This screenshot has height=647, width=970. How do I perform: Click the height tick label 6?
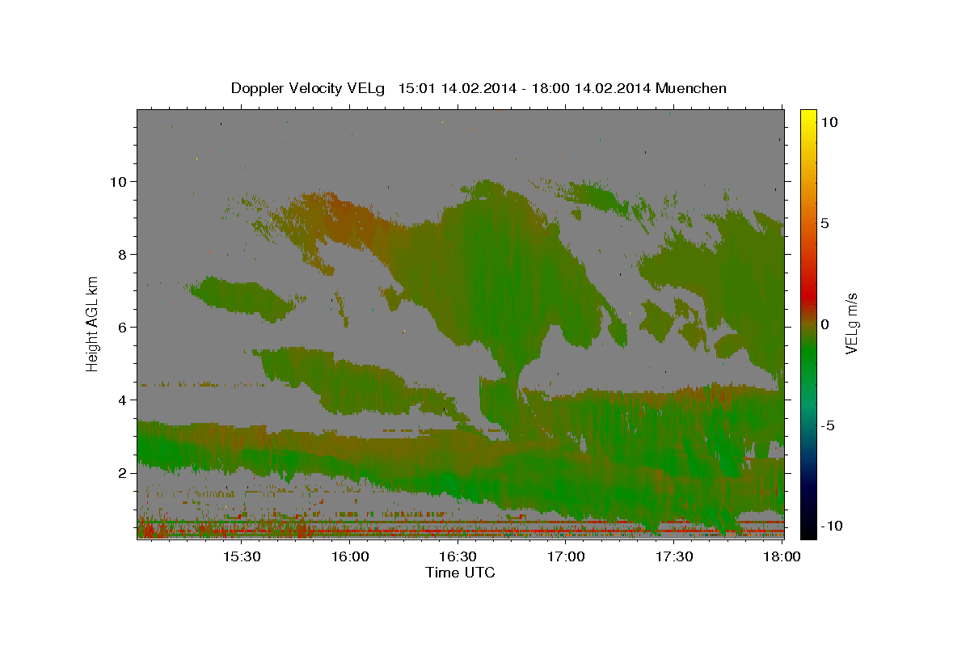[x=124, y=328]
